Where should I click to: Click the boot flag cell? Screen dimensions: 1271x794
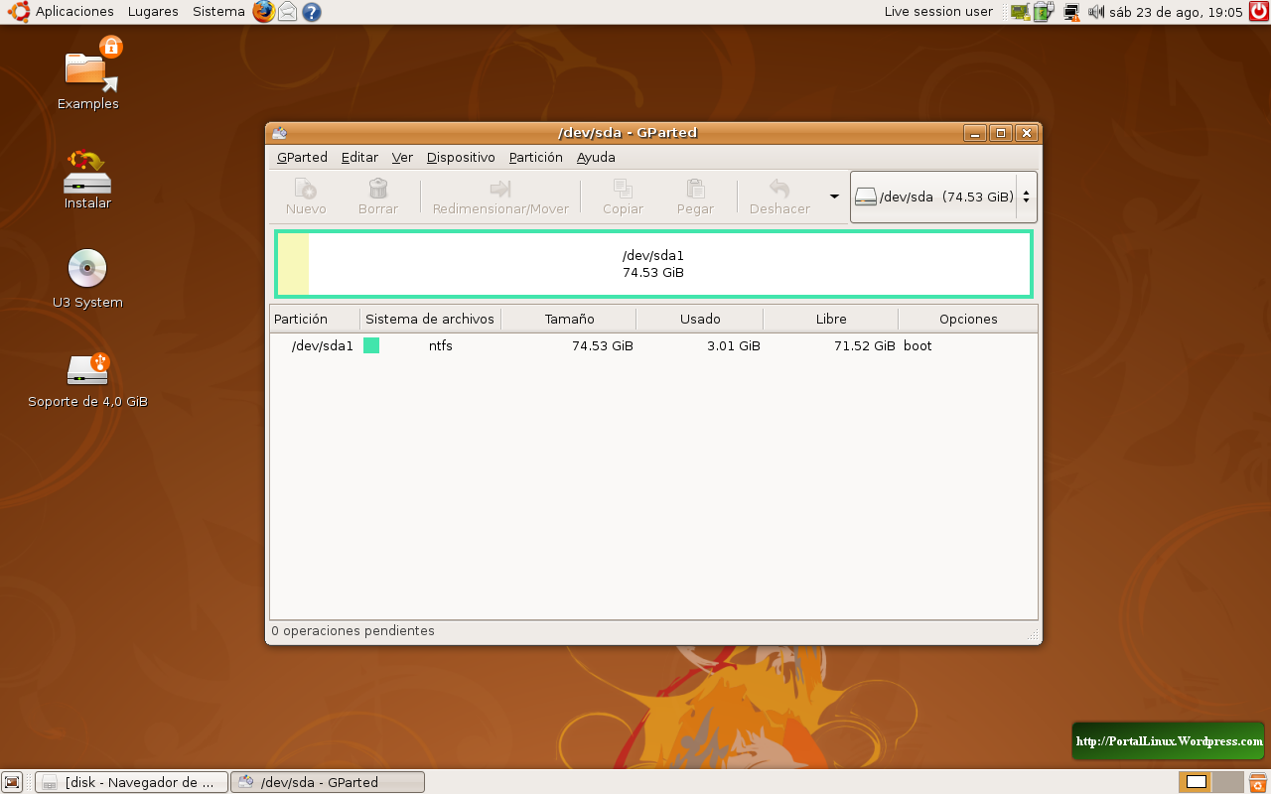tap(918, 345)
